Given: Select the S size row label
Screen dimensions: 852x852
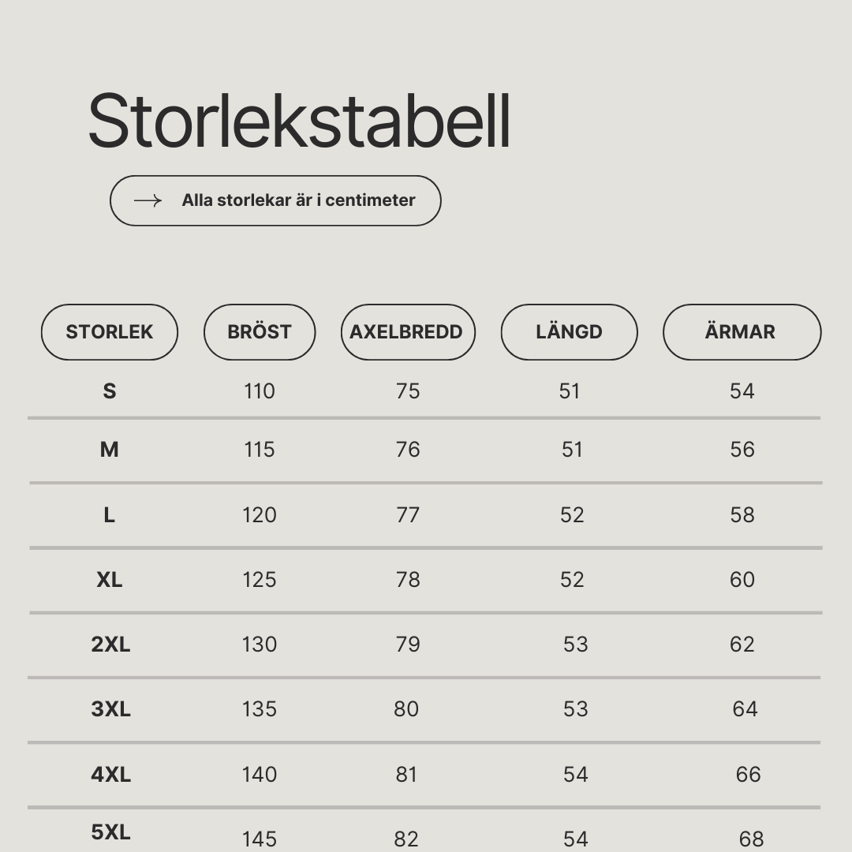Looking at the screenshot, I should (x=110, y=391).
